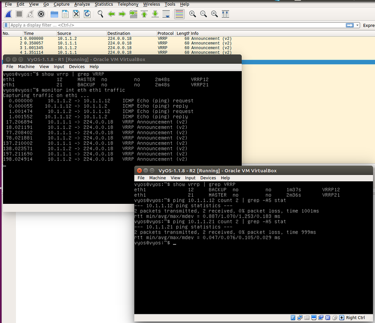Toggle packet list colorization
Image resolution: width=375 pixels, height=323 pixels.
(178, 14)
